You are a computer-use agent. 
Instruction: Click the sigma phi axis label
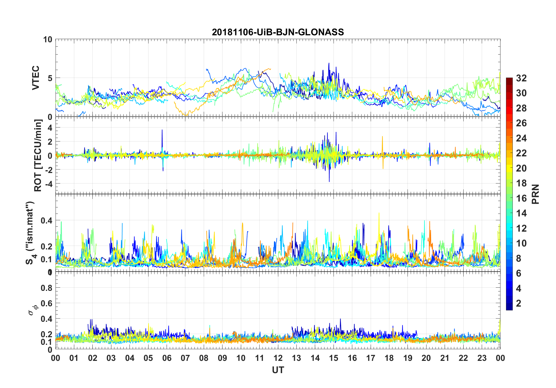pyautogui.click(x=33, y=310)
